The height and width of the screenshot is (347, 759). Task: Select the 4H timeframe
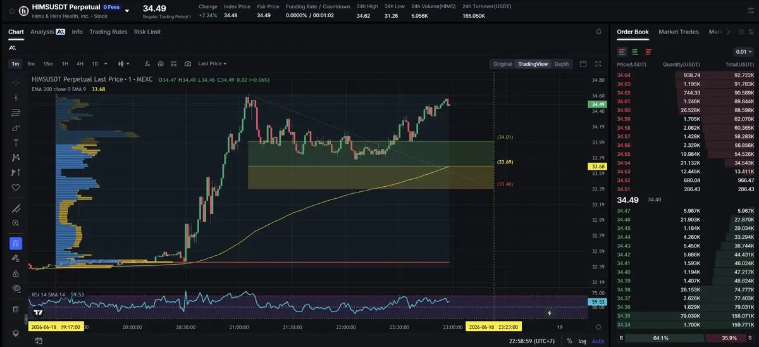pyautogui.click(x=80, y=63)
